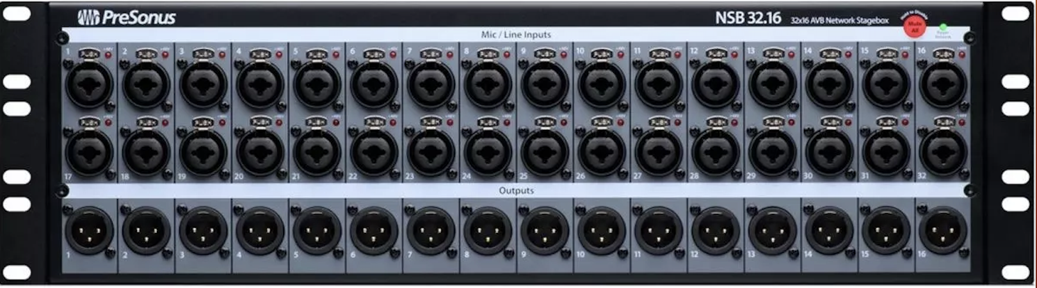
Task: Click the PUSH release tab above input 11
Action: coord(659,54)
